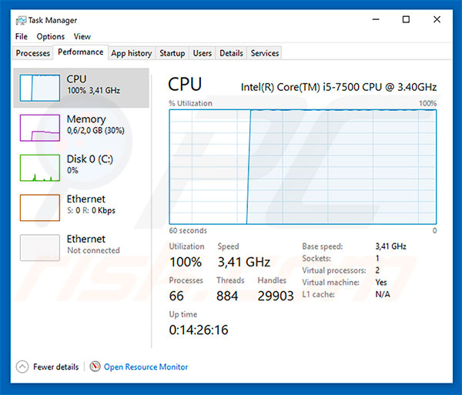Show the Services tab
The width and height of the screenshot is (462, 395).
coord(265,53)
